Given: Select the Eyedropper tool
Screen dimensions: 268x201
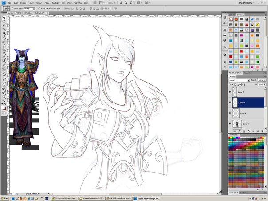Looking at the screenshot, I should point(4,36).
